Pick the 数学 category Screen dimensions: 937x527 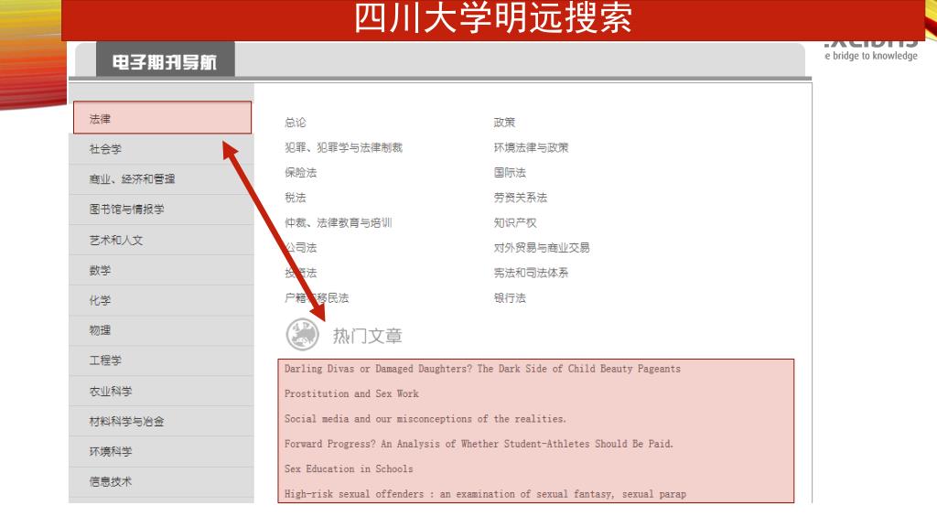point(161,271)
